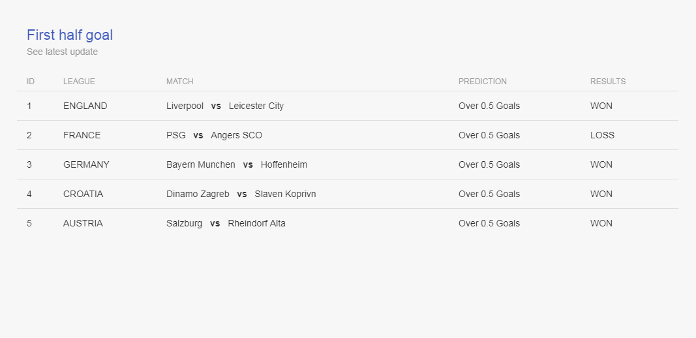Image resolution: width=696 pixels, height=338 pixels.
Task: Select the LEAGUE column header
Action: click(79, 82)
